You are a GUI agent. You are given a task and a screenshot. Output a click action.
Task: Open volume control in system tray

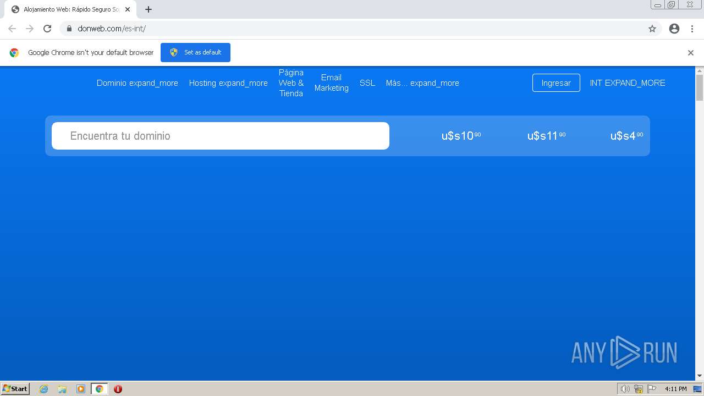625,389
